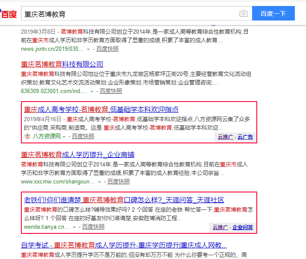Click the news.jxntv.cn/2019/030... URL
This screenshot has width=306, height=259.
52,49
